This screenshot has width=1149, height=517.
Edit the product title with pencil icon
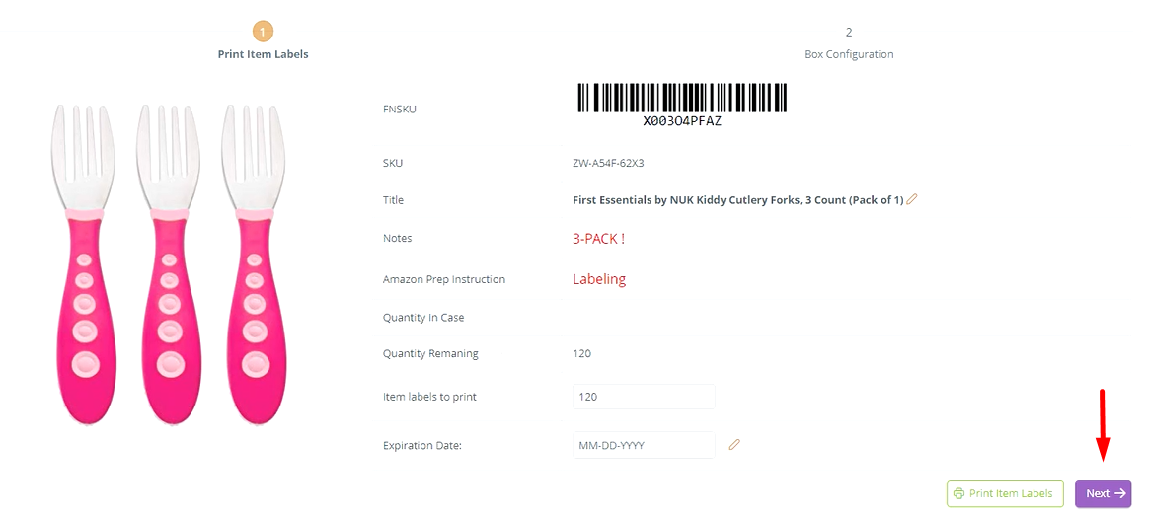pyautogui.click(x=912, y=199)
